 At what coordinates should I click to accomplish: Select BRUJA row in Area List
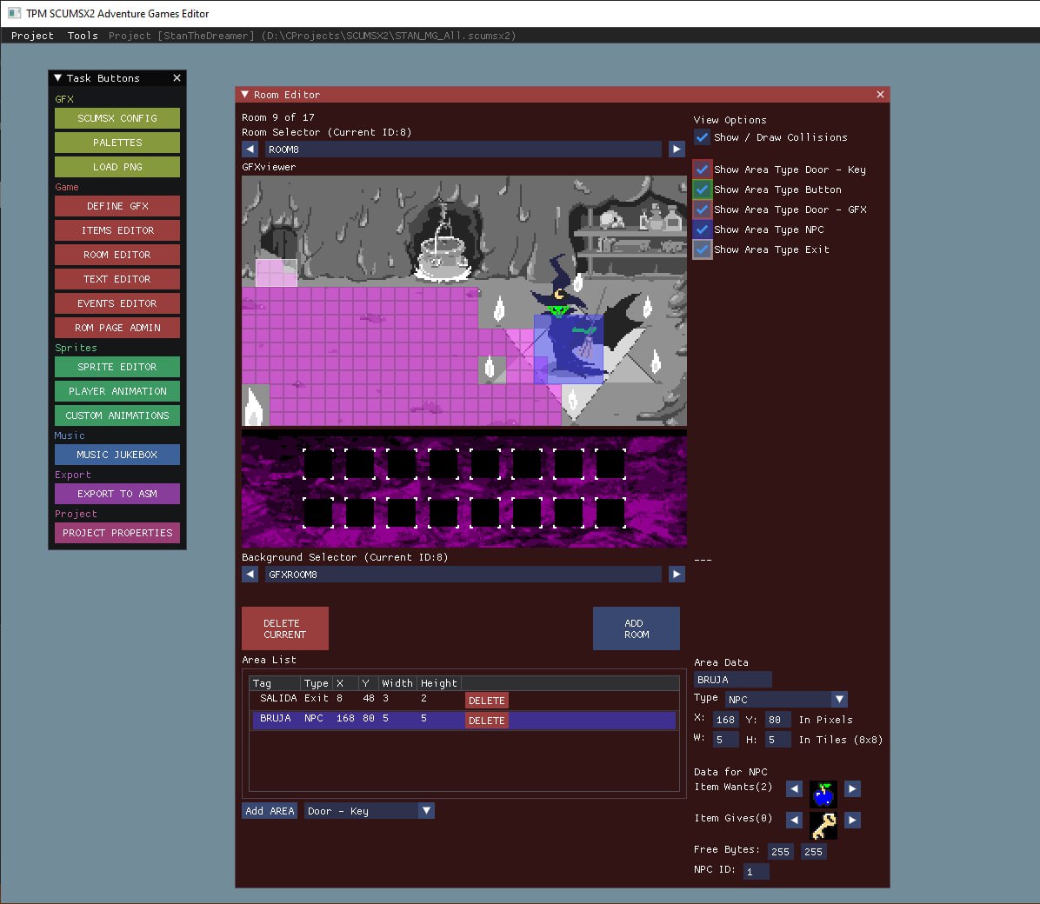pos(464,721)
